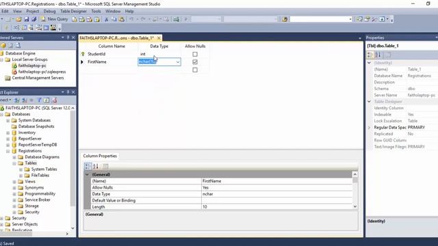Collapse the Registrations database node
This screenshot has height=246, width=438.
point(8,151)
